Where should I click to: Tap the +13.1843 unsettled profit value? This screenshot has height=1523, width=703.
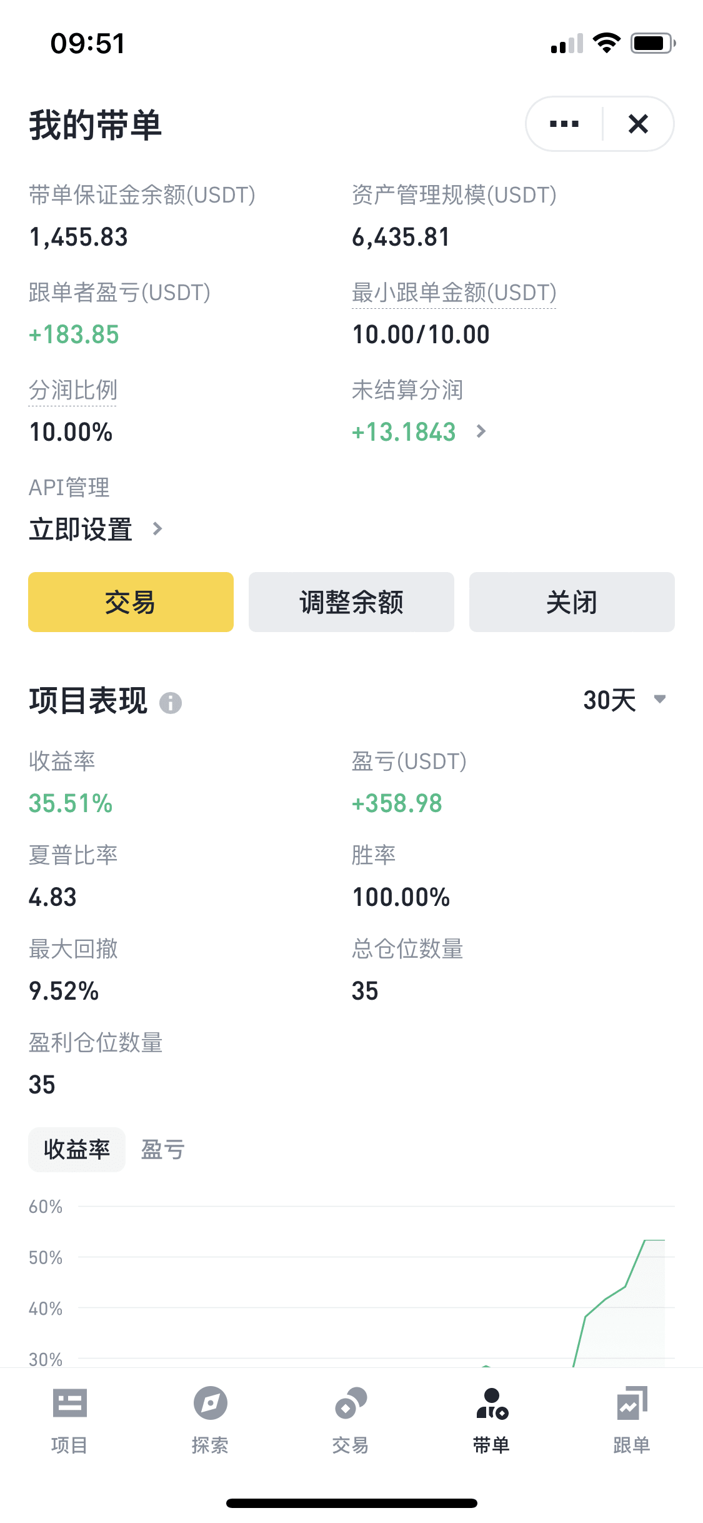[x=404, y=432]
